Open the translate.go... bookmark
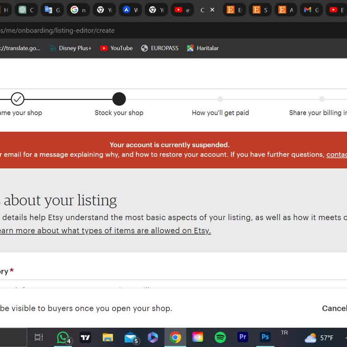The height and width of the screenshot is (347, 347). [20, 48]
